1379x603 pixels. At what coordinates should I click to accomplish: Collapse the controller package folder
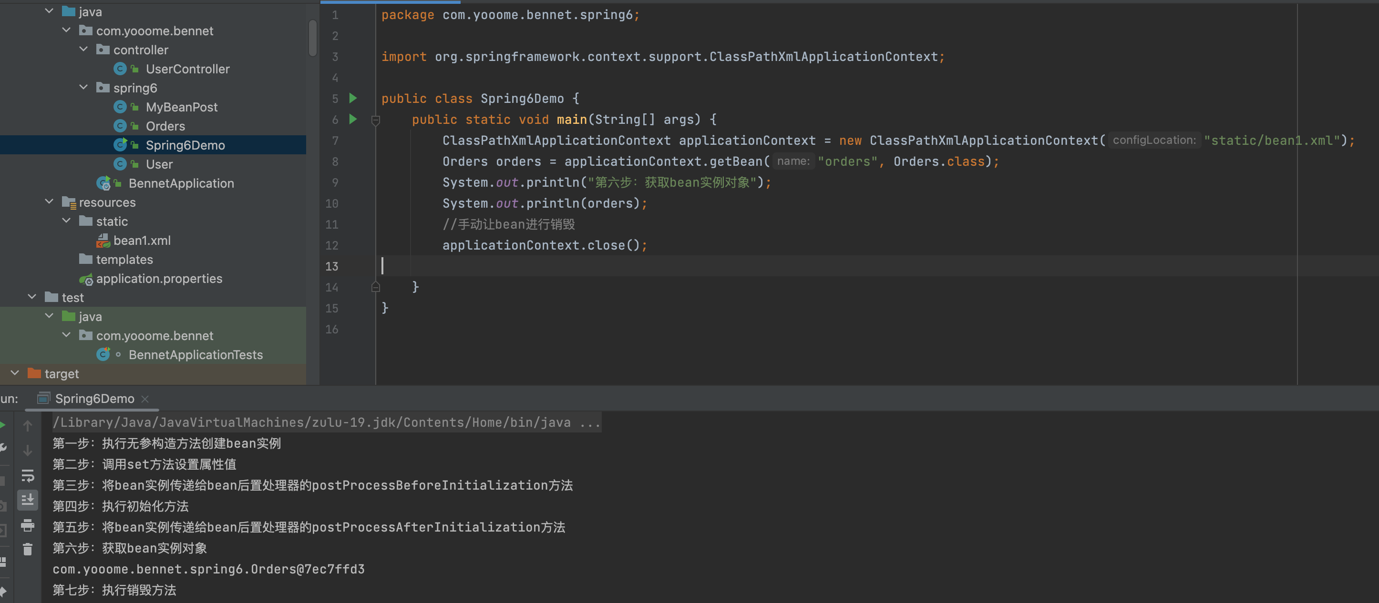click(83, 50)
